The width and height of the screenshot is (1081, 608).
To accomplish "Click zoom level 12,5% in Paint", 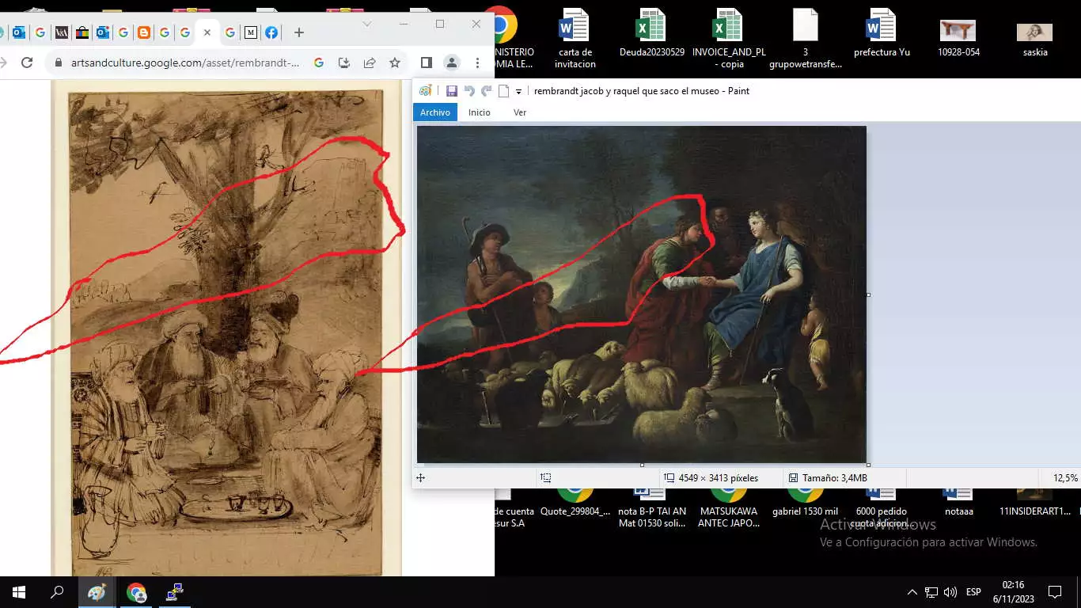I will tap(1065, 478).
